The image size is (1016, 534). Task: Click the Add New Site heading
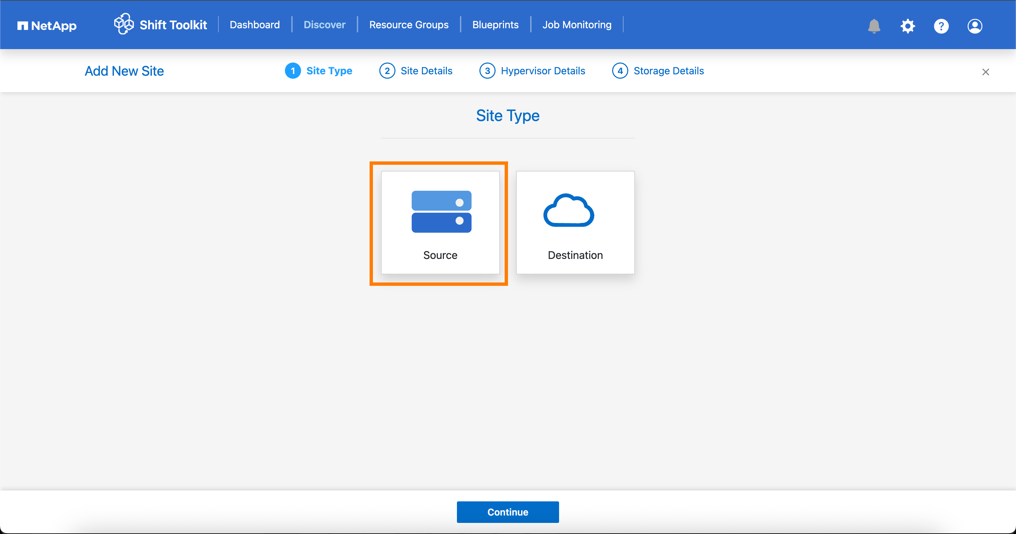[x=124, y=71]
